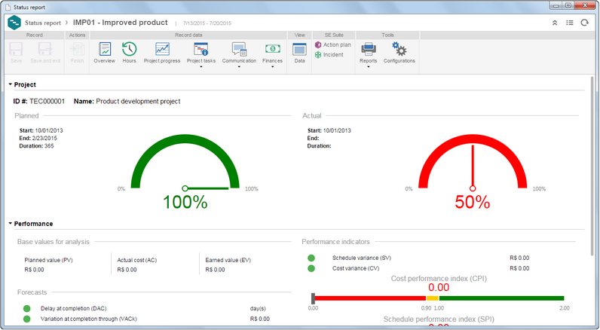Screen dimensions: 600x330
Task: Click the Schedule variance (SV) green indicator
Action: coord(311,258)
